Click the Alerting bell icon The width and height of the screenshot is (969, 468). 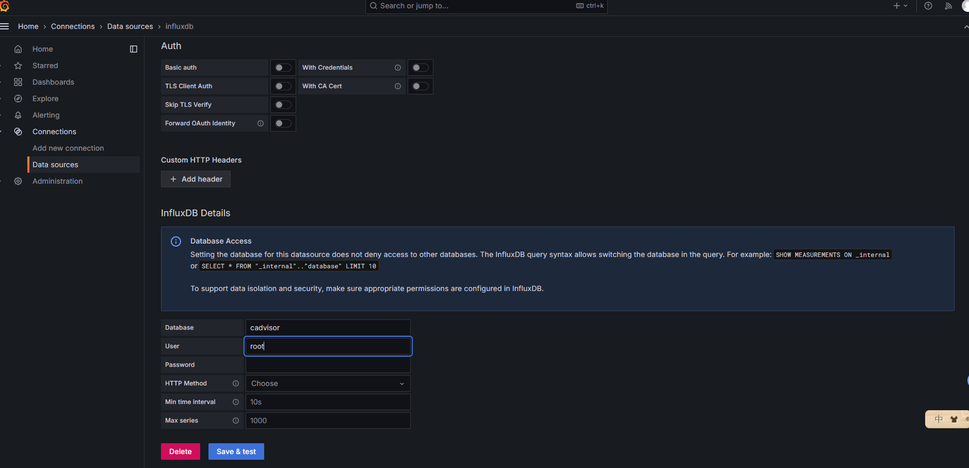click(x=18, y=115)
